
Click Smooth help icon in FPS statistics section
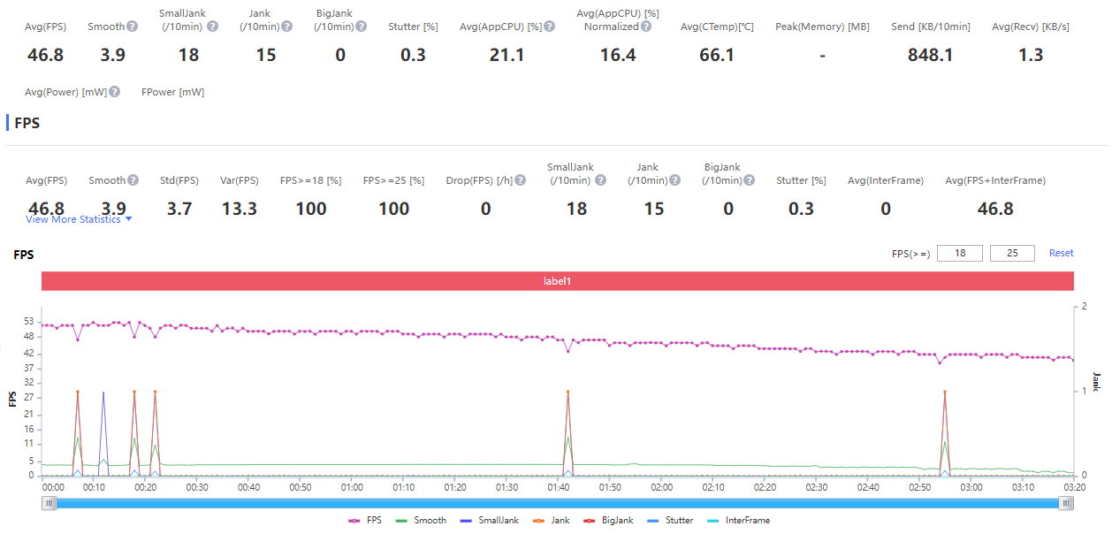click(x=133, y=180)
